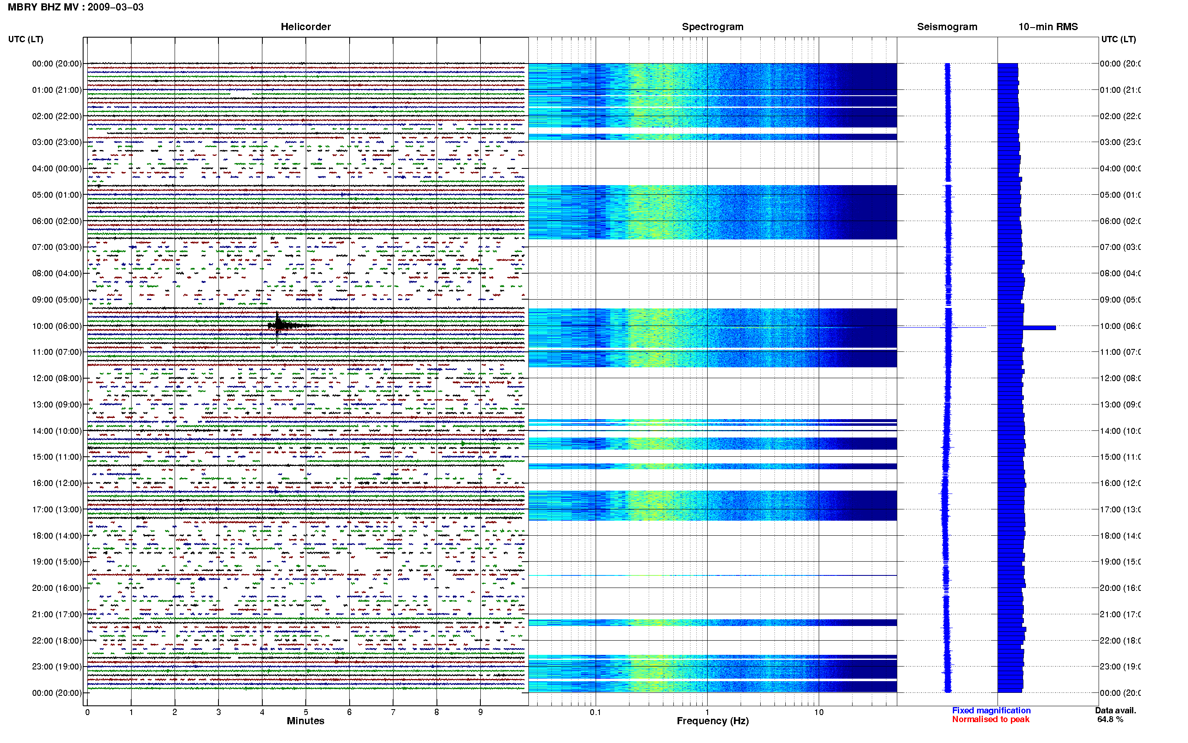Click the right-side 17:00 time label
This screenshot has width=1188, height=743.
tap(1120, 509)
